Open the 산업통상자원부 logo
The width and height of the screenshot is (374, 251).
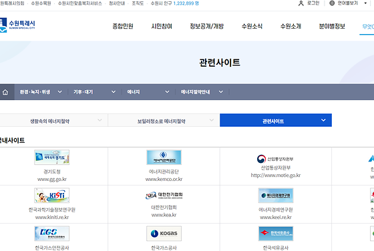[275, 159]
